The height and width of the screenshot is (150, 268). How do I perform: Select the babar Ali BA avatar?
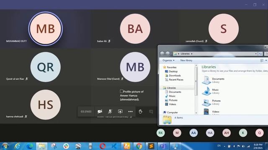click(x=135, y=29)
